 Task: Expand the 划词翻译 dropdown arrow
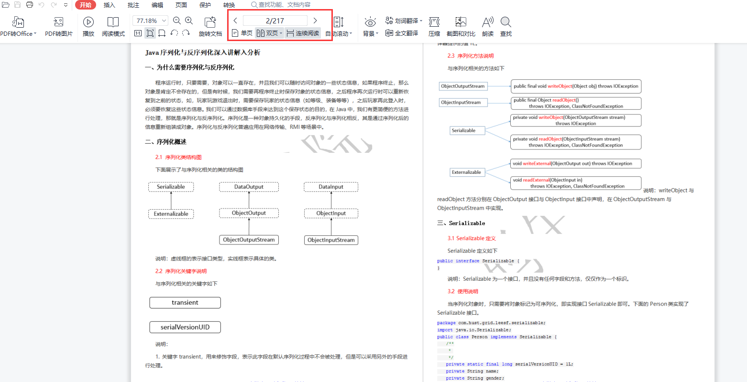point(421,21)
